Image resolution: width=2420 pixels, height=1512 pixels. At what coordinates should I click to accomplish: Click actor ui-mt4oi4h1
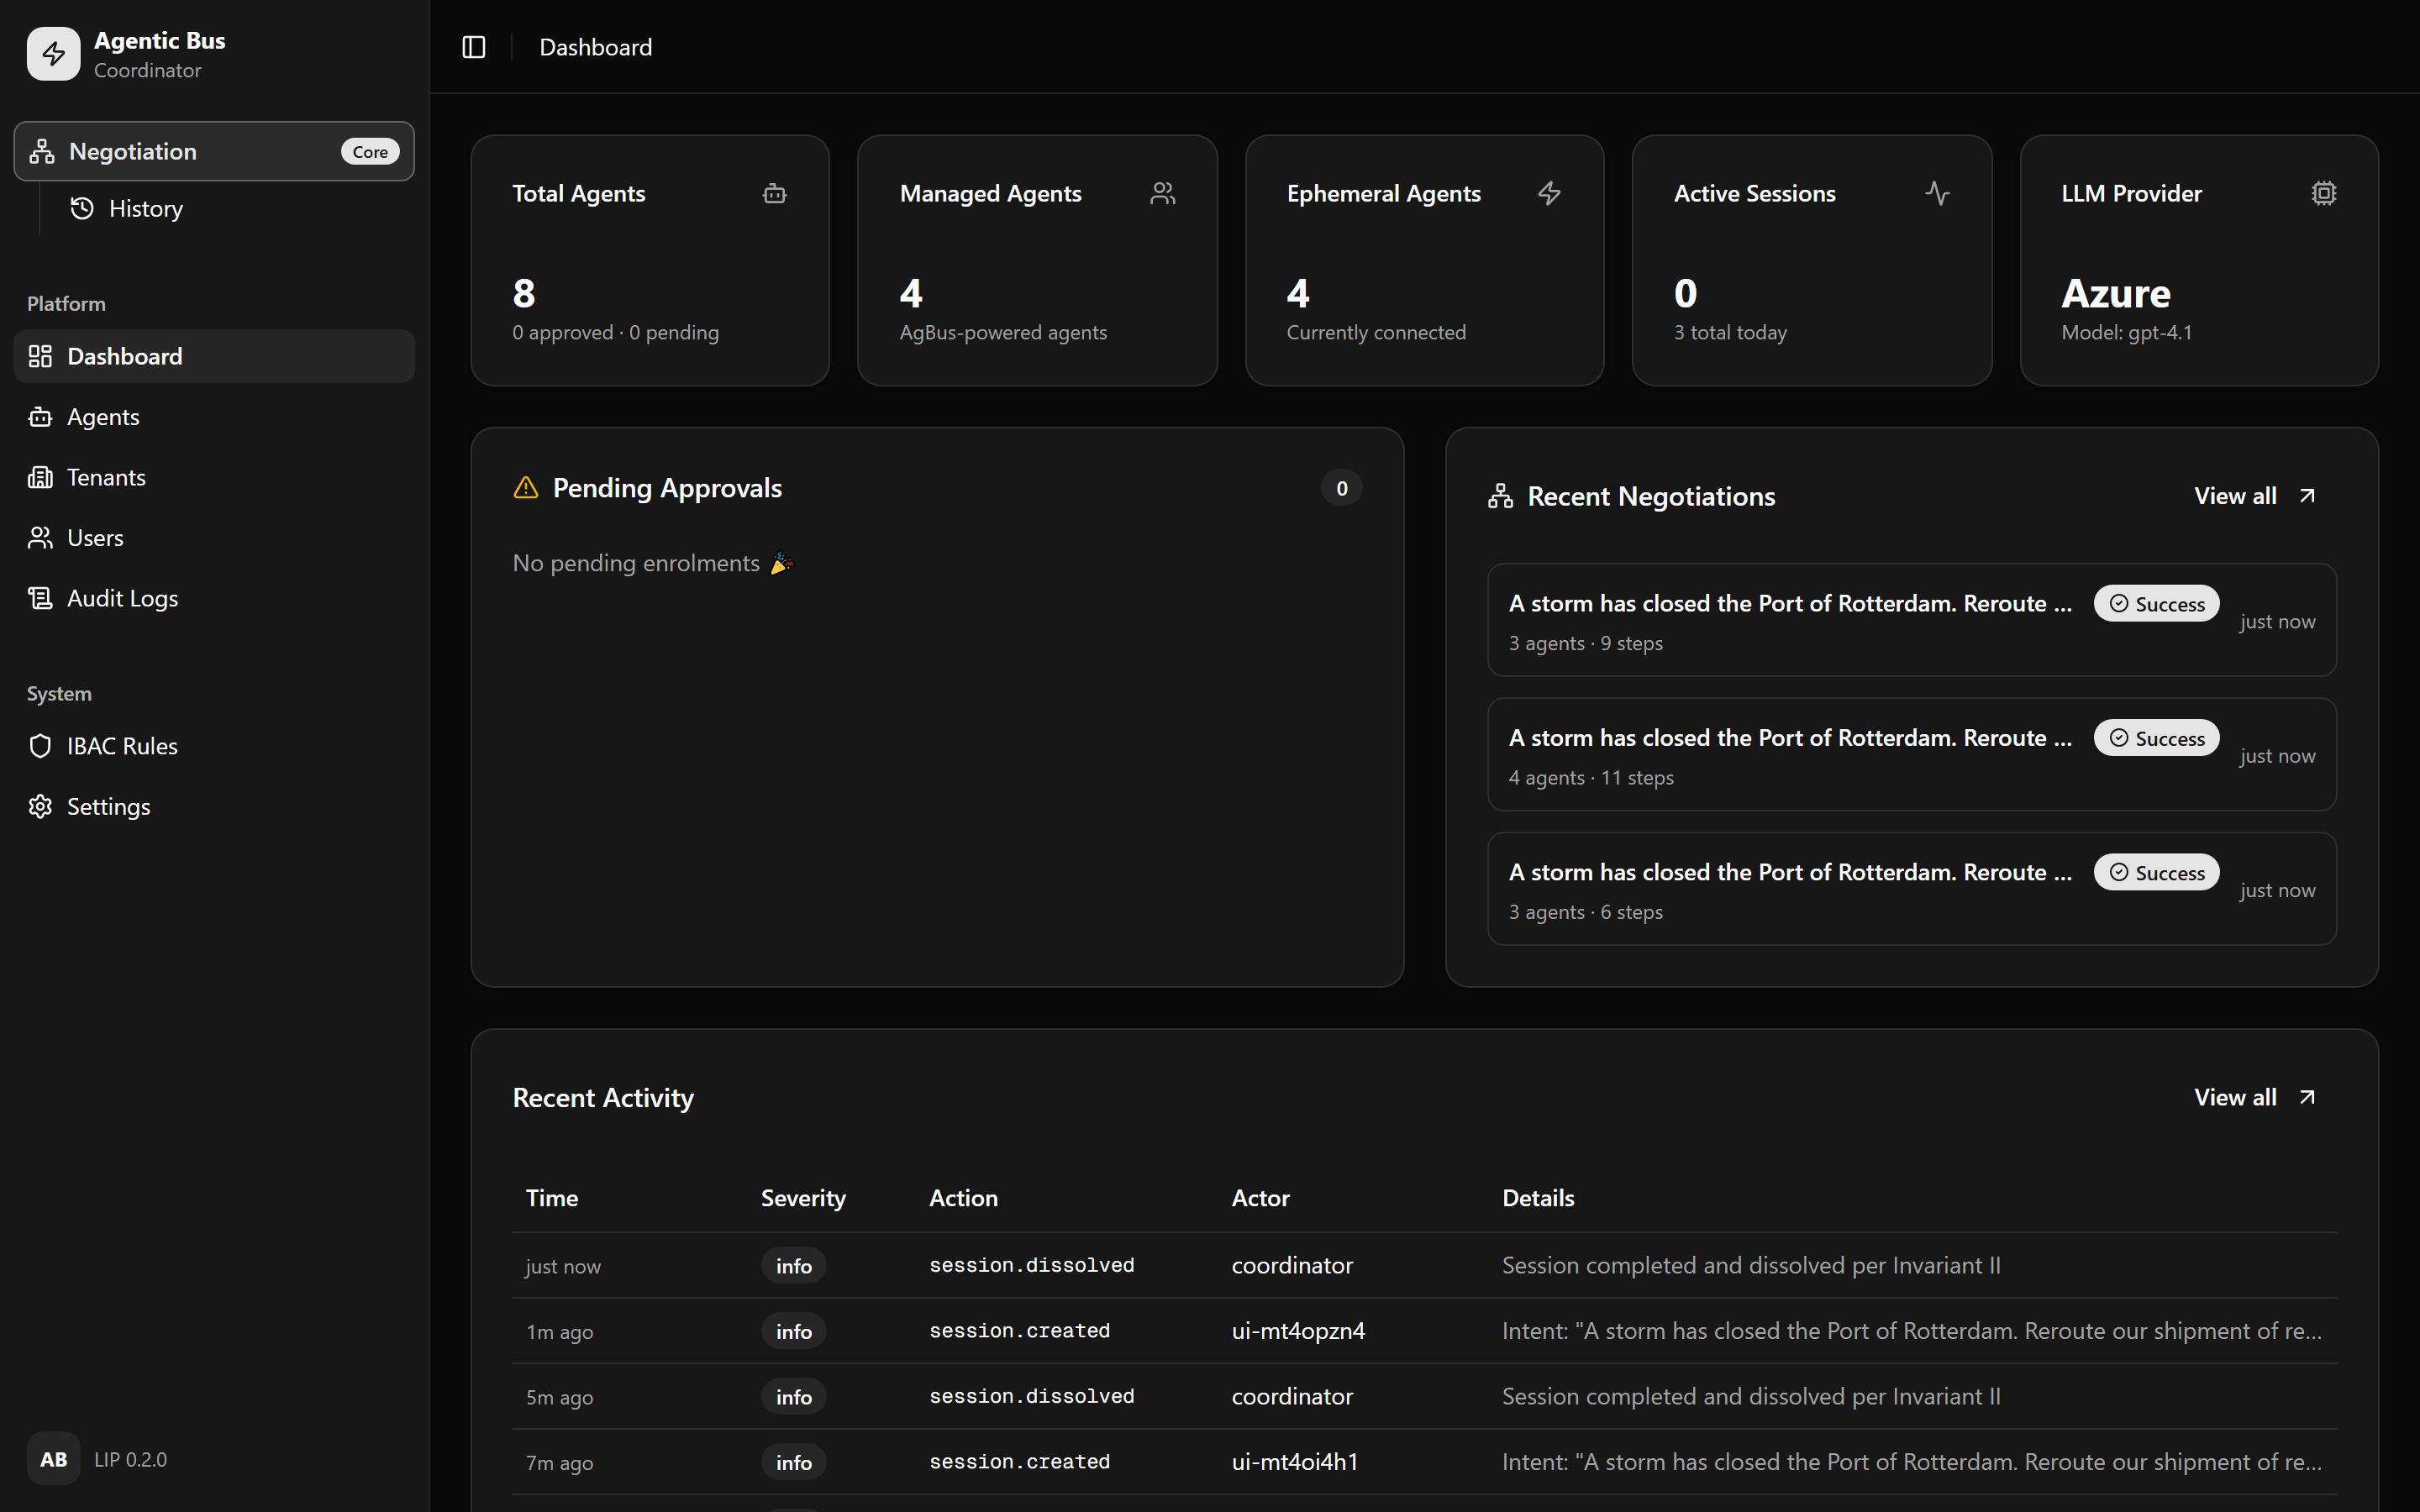pyautogui.click(x=1295, y=1462)
